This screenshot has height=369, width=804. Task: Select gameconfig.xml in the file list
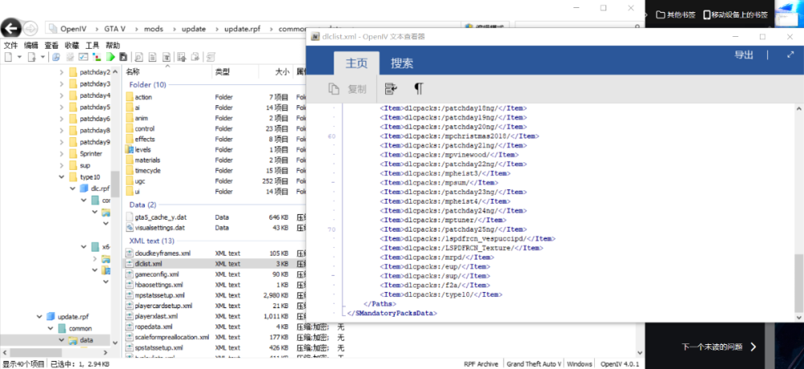coord(157,274)
